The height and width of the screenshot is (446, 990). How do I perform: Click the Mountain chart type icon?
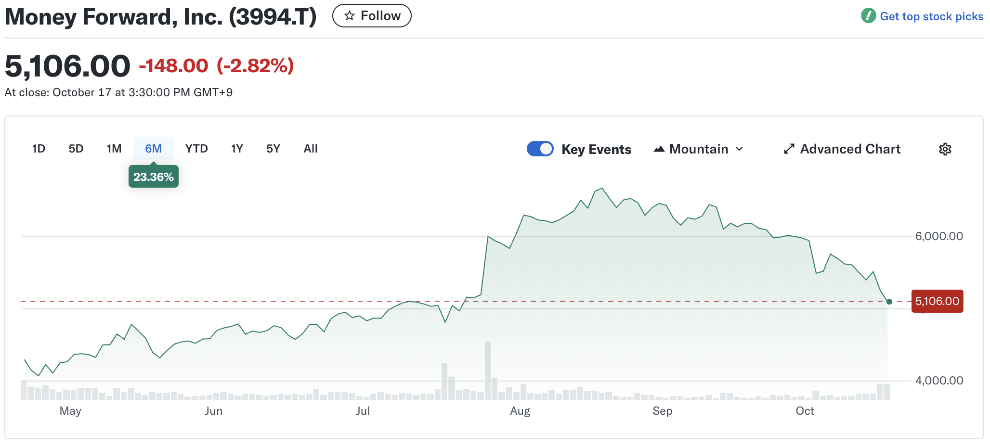click(x=659, y=149)
